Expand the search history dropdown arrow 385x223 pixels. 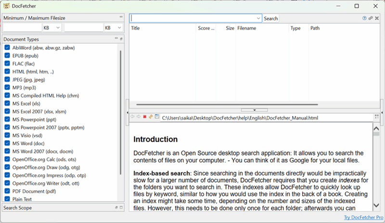pyautogui.click(x=258, y=18)
